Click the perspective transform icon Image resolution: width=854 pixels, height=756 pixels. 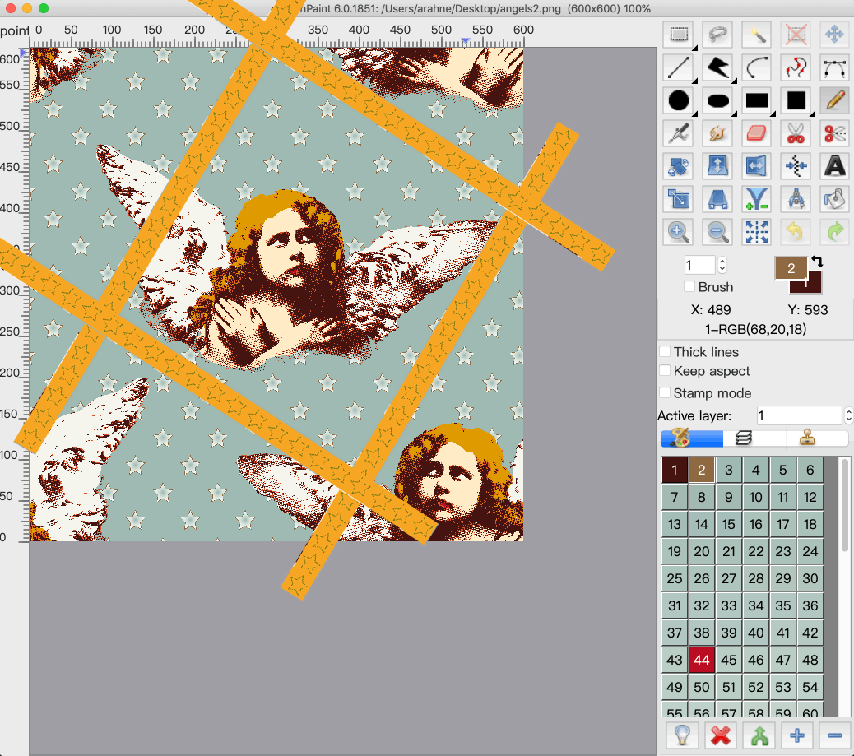718,199
